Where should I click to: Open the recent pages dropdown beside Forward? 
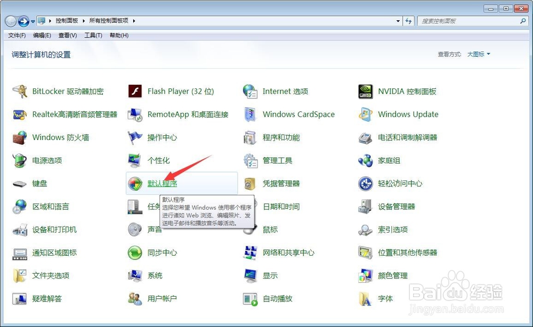[33, 21]
